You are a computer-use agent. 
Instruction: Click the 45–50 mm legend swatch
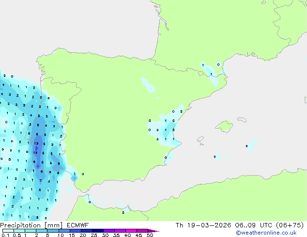click(142, 231)
